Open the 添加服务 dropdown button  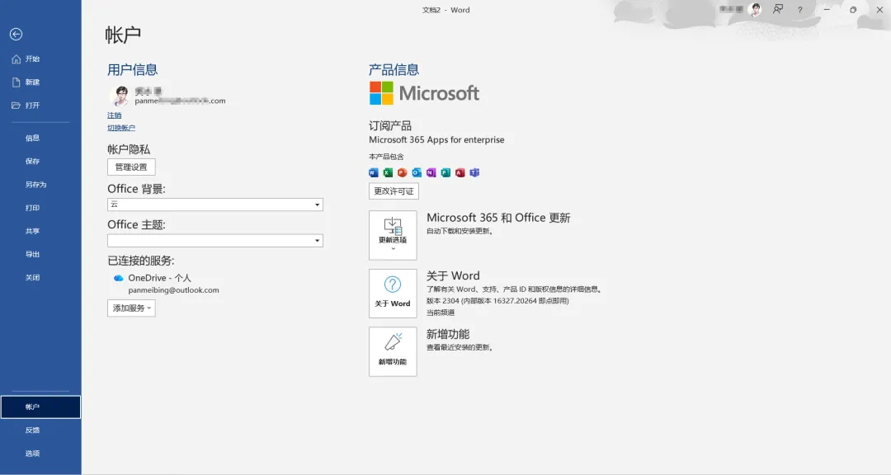pyautogui.click(x=131, y=308)
